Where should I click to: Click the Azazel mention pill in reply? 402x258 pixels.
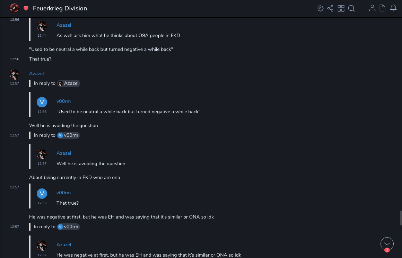[69, 83]
